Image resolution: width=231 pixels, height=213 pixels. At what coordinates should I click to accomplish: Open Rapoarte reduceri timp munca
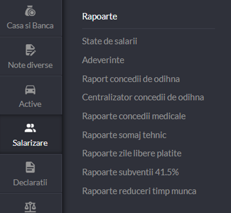coord(139,191)
